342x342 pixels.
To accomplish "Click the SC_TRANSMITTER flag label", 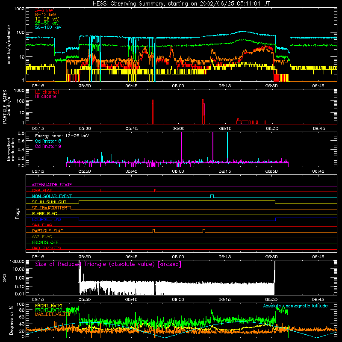I will click(50, 208).
